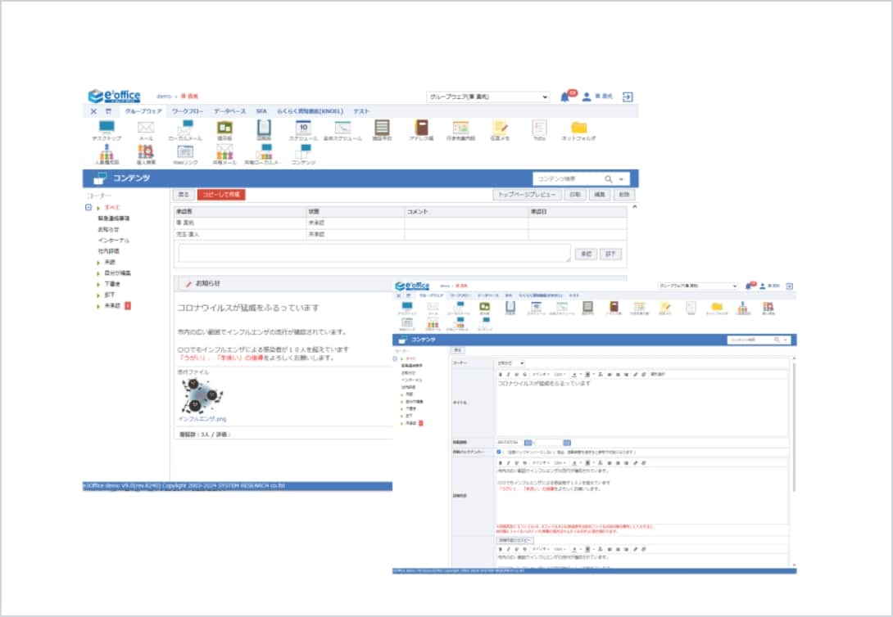Screen dimensions: 893x617
Task: Open the メール icon in the large window
Action: click(x=146, y=128)
